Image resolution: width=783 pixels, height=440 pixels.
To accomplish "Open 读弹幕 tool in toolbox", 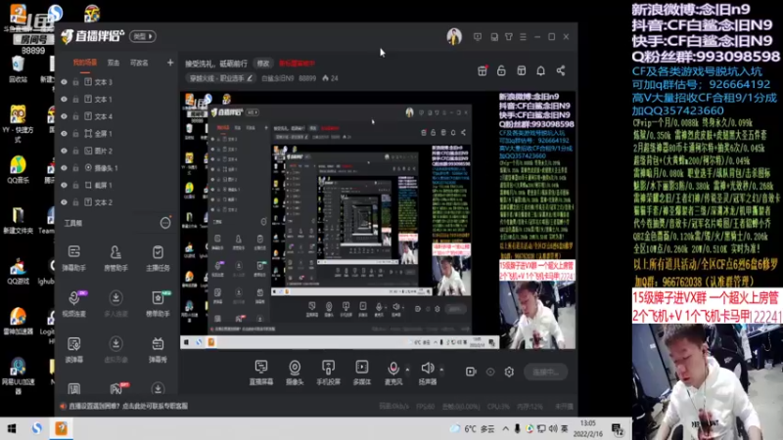I will (x=74, y=350).
